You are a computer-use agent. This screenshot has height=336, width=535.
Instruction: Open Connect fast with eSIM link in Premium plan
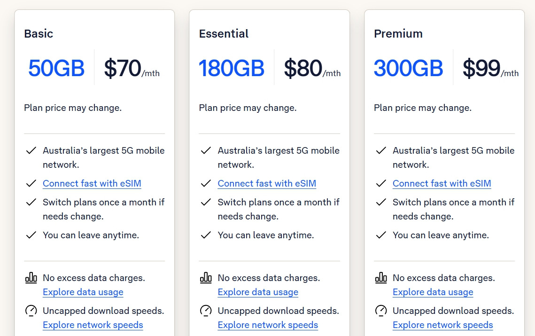pyautogui.click(x=442, y=183)
